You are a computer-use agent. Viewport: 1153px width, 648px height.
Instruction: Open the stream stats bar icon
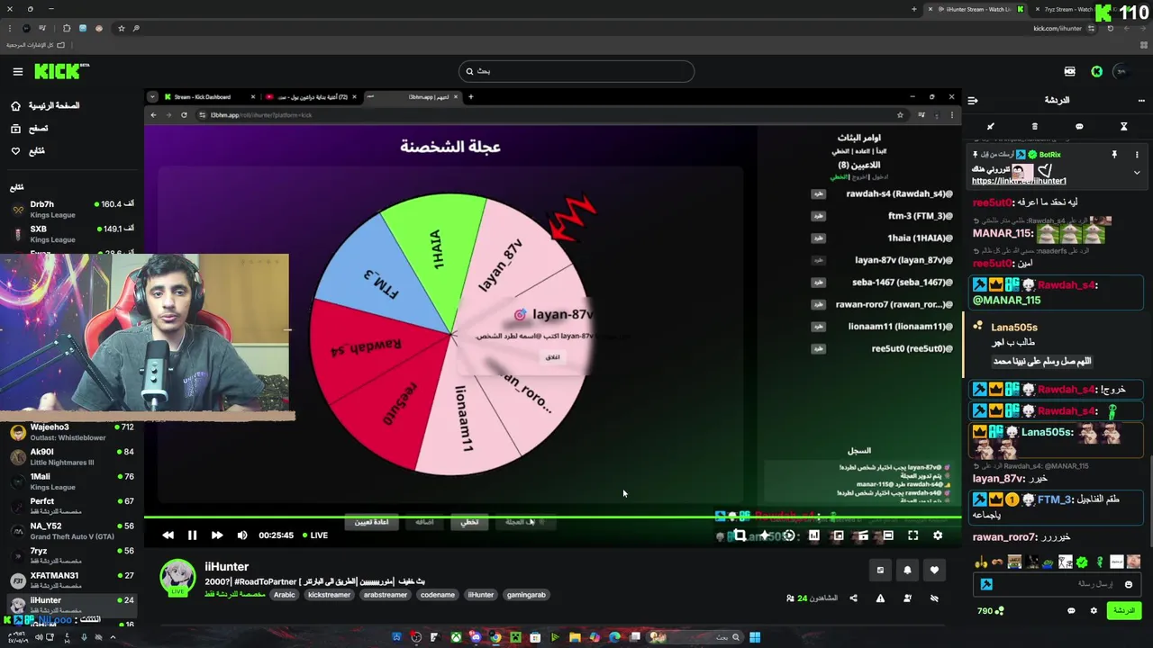[x=813, y=535]
